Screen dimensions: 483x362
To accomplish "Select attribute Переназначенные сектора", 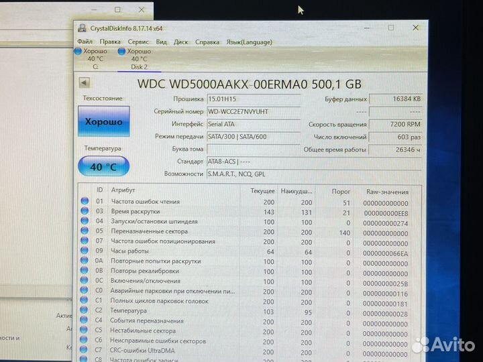I will pyautogui.click(x=149, y=231).
